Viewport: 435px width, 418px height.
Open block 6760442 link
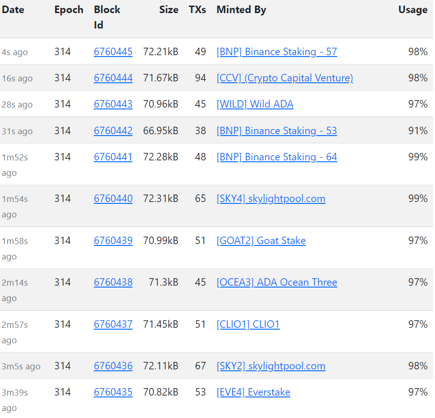pyautogui.click(x=113, y=130)
